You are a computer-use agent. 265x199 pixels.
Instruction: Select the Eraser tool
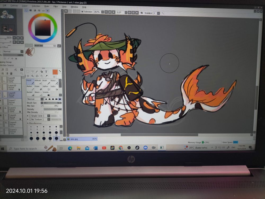point(38,88)
